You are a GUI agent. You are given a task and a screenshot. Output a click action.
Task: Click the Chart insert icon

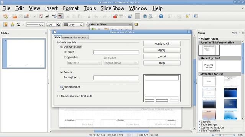click(115, 16)
